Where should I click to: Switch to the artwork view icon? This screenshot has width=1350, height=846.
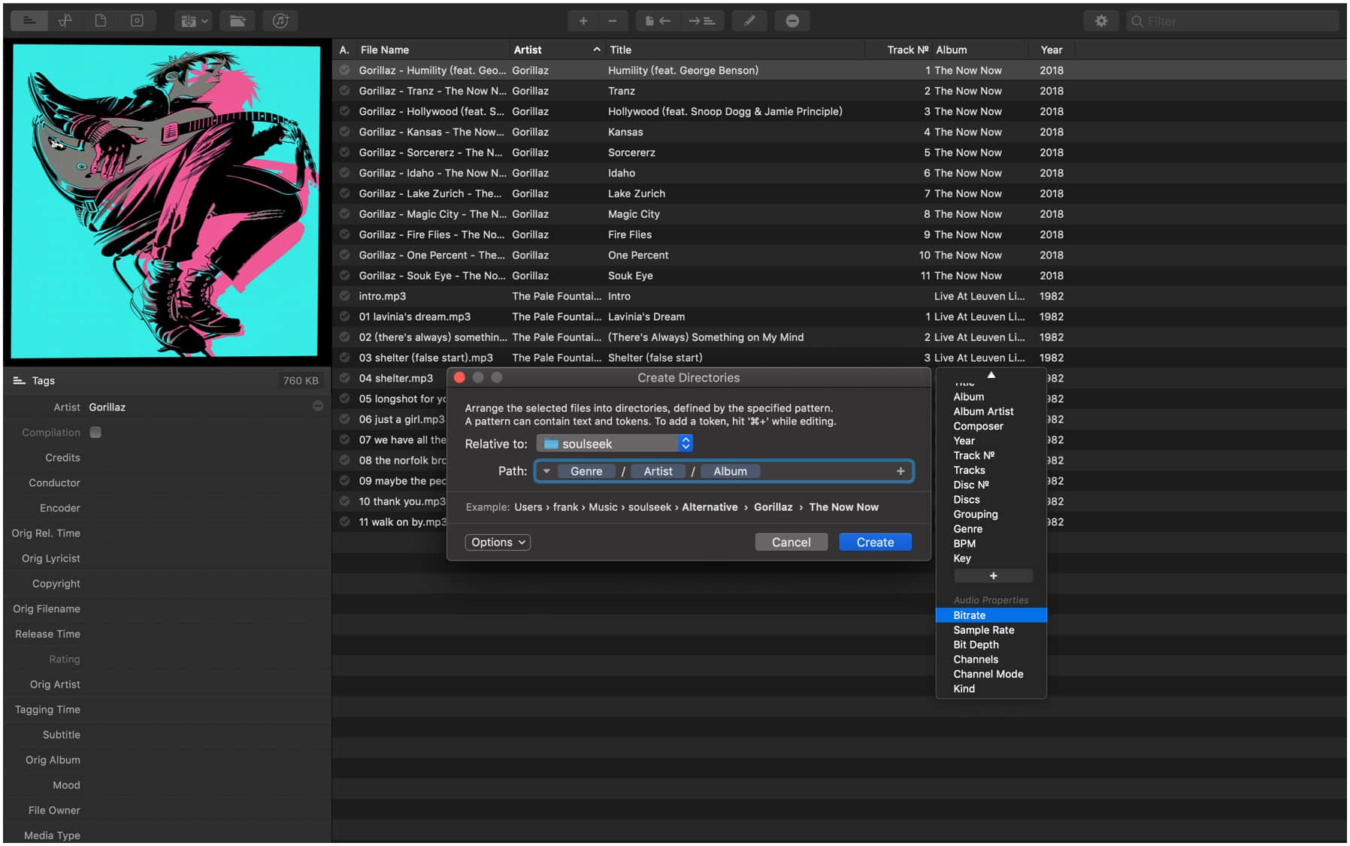137,21
